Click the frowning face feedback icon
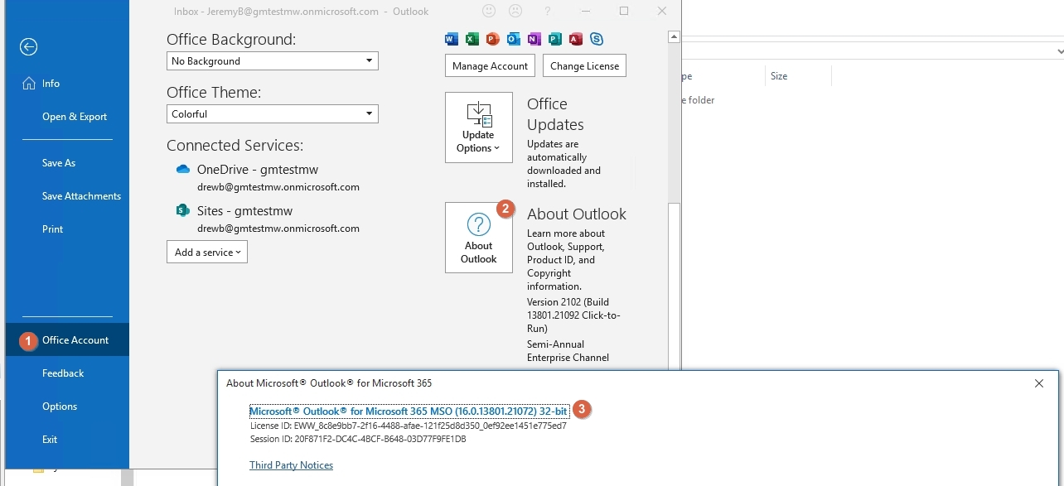Viewport: 1064px width, 486px height. click(515, 12)
